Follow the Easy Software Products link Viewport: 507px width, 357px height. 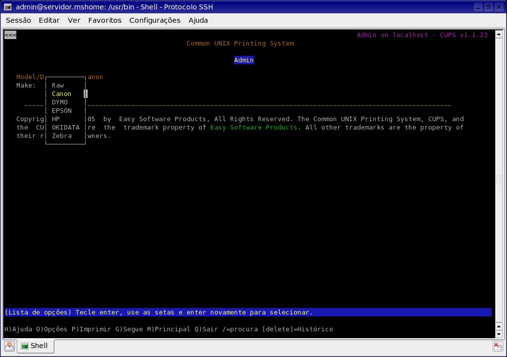[x=253, y=128]
